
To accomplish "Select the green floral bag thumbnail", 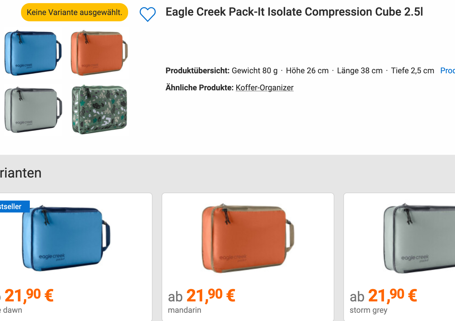I will [99, 110].
